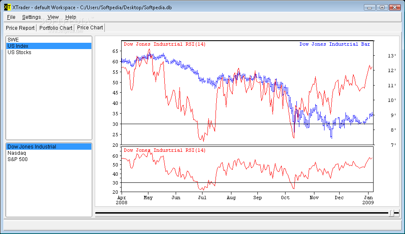
Task: Open the Help menu
Action: tap(71, 17)
